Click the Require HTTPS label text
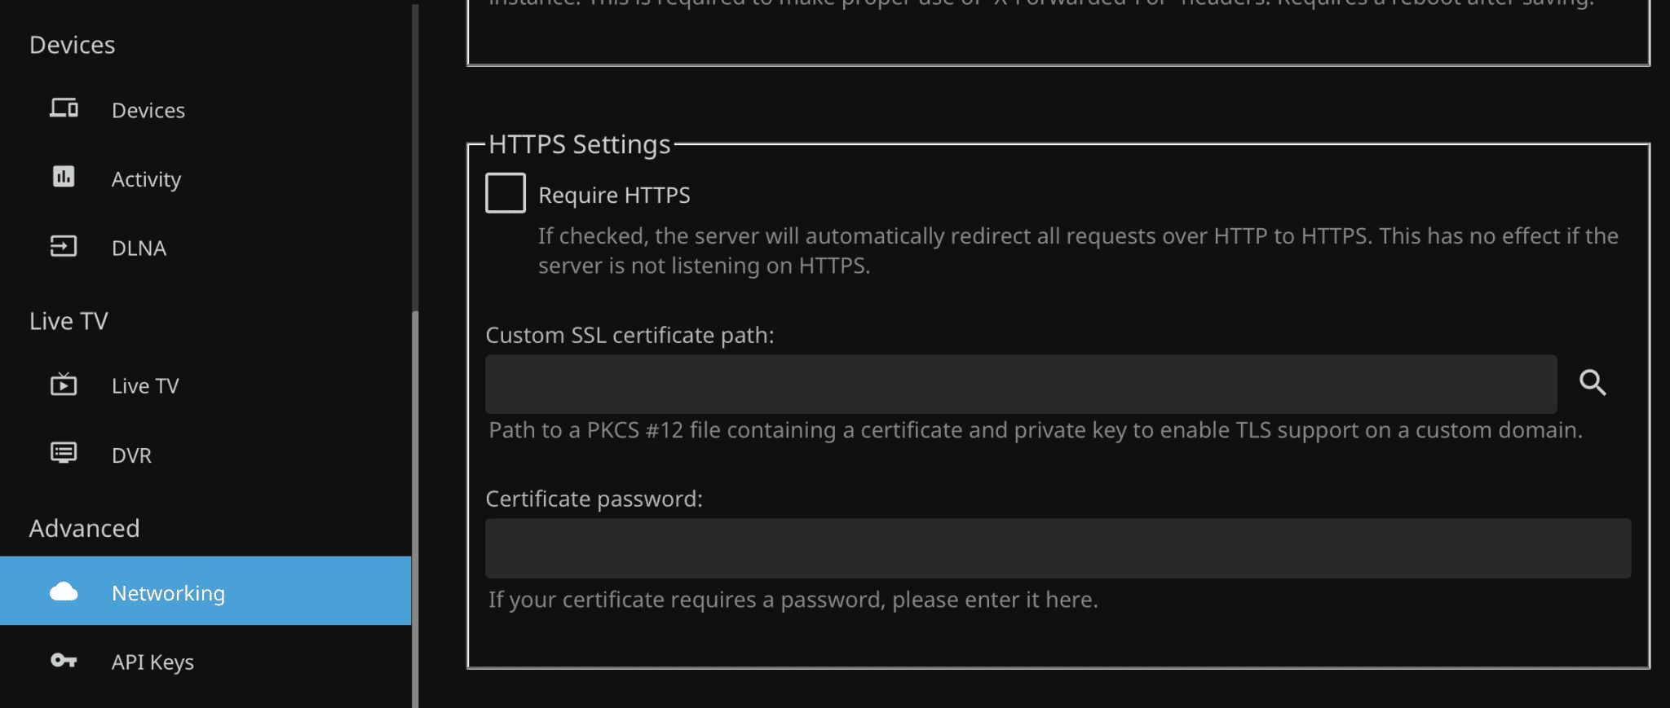 click(614, 196)
